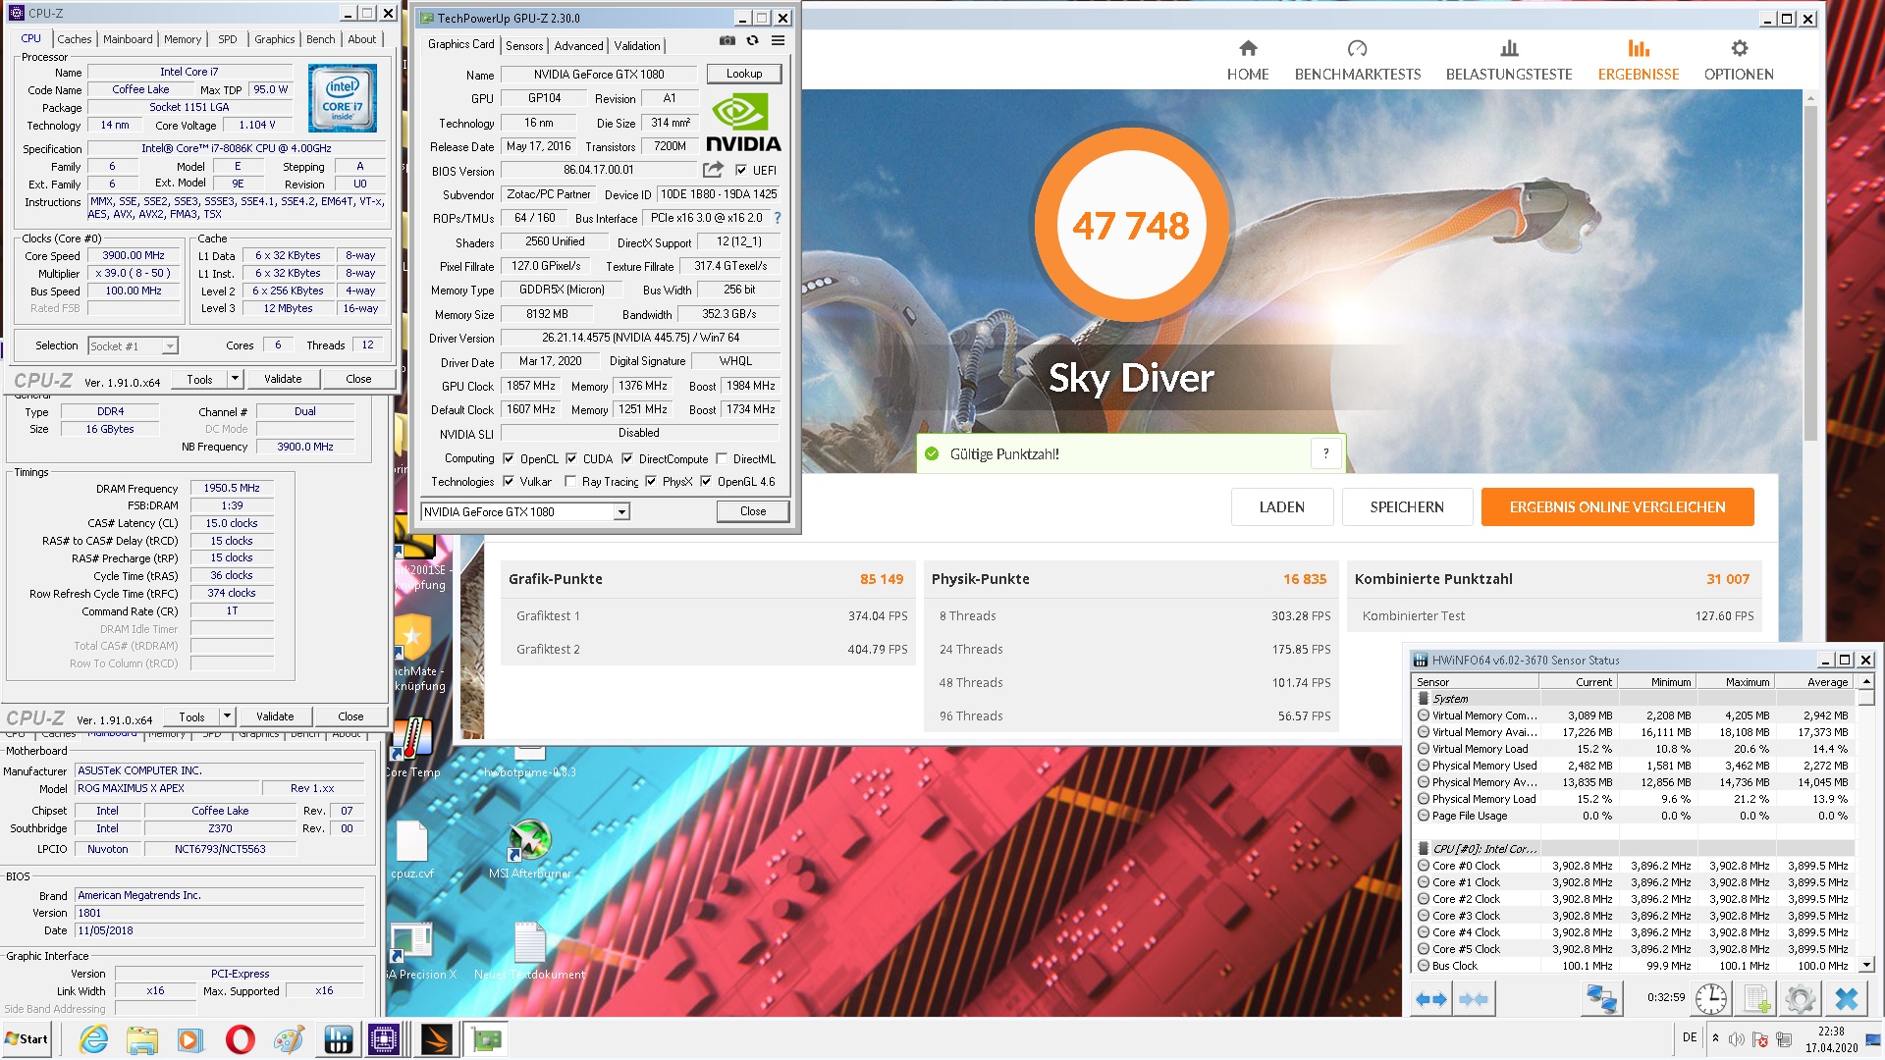Open cpuz.cvf file on desktop
Screen dimensions: 1885x1060
coord(411,849)
